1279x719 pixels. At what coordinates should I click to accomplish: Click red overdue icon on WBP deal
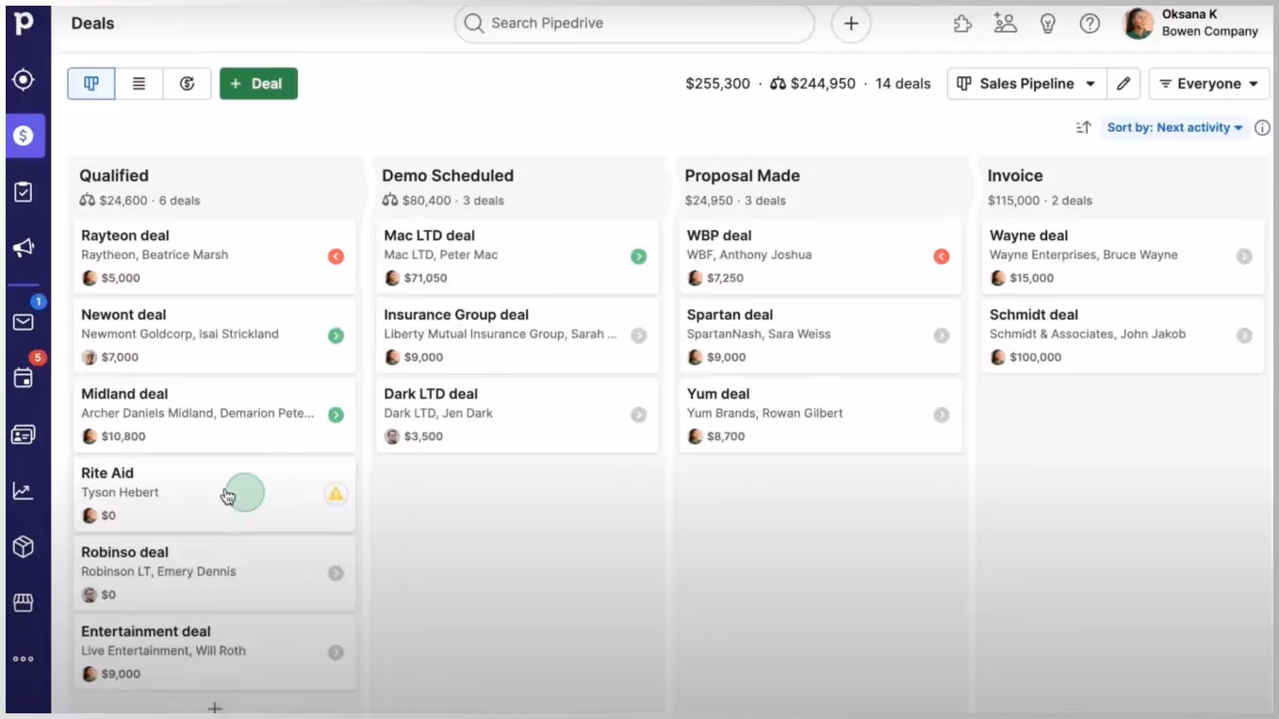coord(941,256)
